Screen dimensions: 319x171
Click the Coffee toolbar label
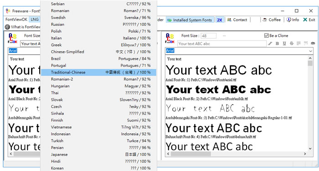(x=274, y=20)
